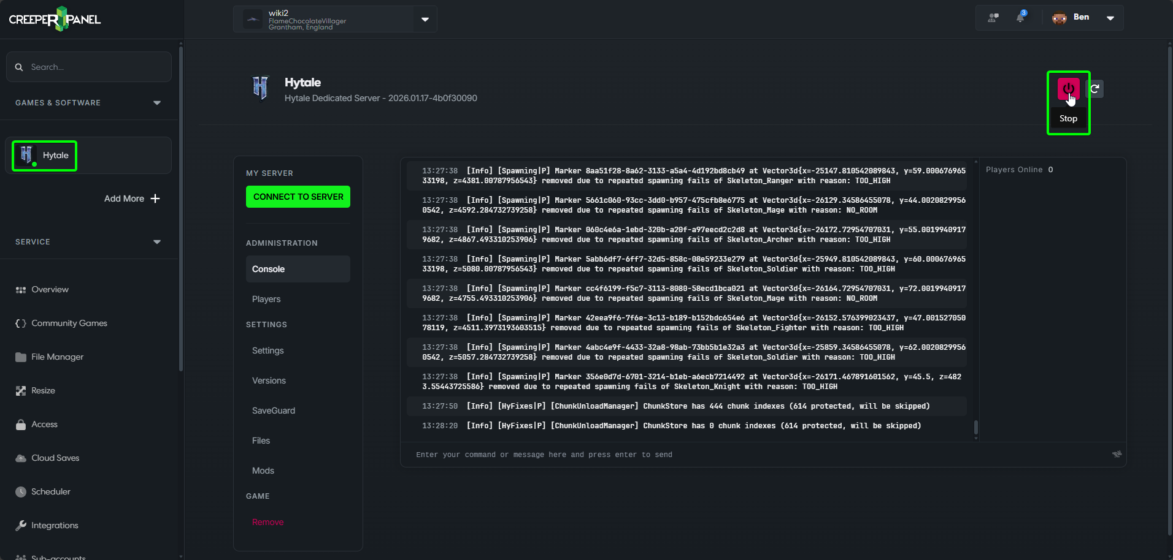Open the wiki2 server selector dropdown
This screenshot has width=1173, height=560.
(x=425, y=20)
